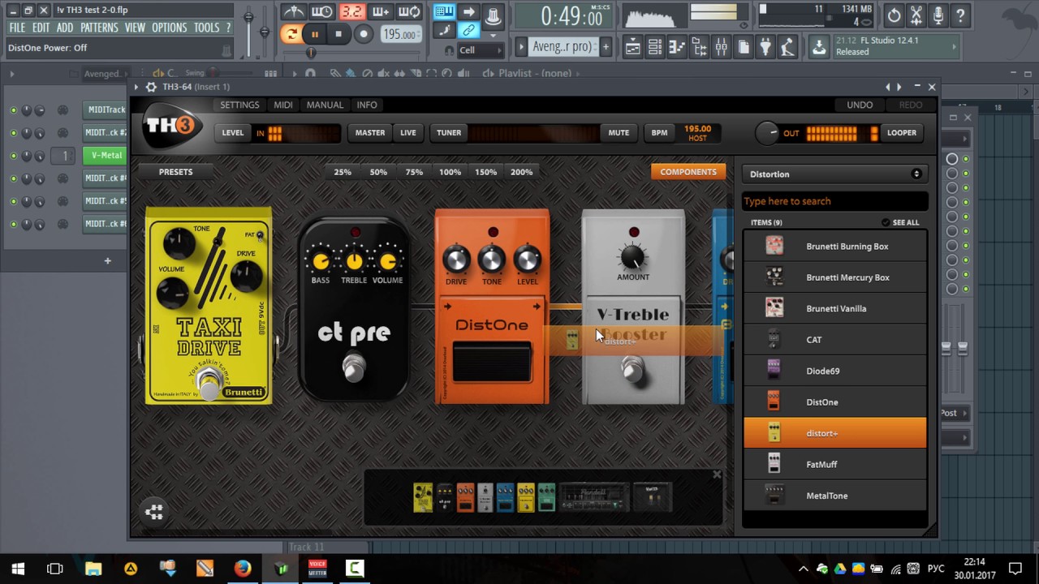Image resolution: width=1039 pixels, height=584 pixels.
Task: Open the TH3 TUNER
Action: [x=449, y=133]
